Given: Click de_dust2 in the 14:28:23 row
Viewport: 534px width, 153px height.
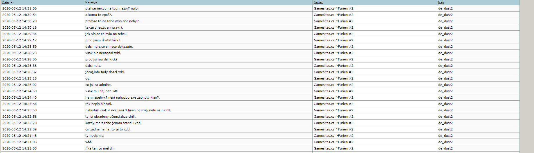Looking at the screenshot, I should 445,53.
